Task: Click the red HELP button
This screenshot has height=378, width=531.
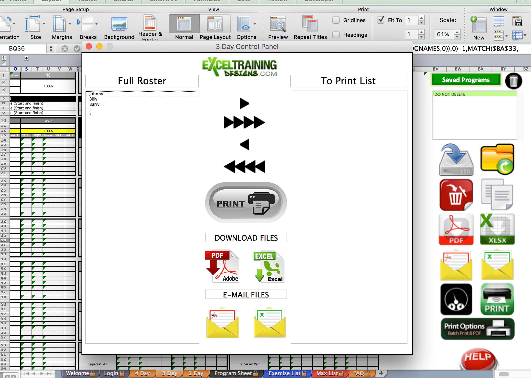Action: coord(478,359)
